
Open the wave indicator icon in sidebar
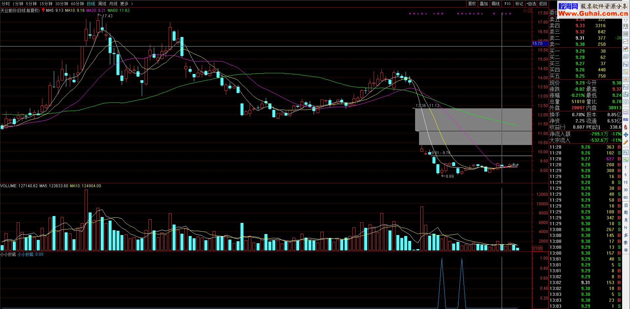[626, 112]
